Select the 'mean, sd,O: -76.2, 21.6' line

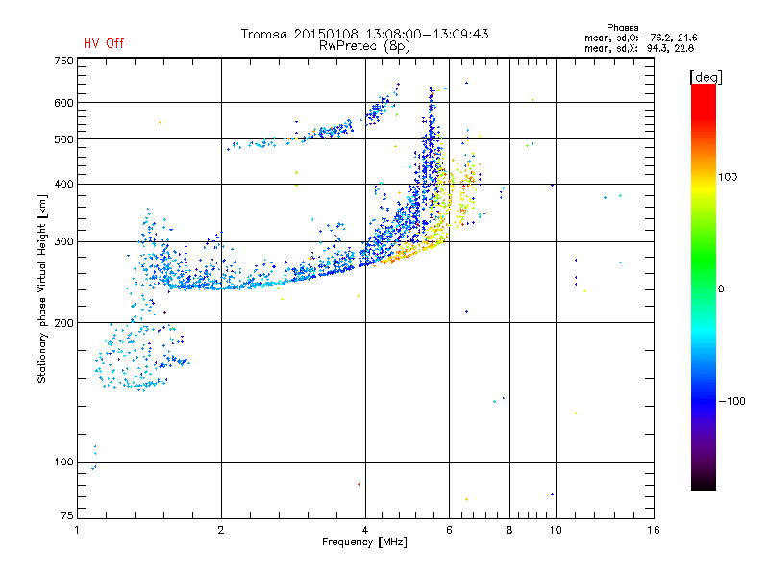pyautogui.click(x=640, y=38)
